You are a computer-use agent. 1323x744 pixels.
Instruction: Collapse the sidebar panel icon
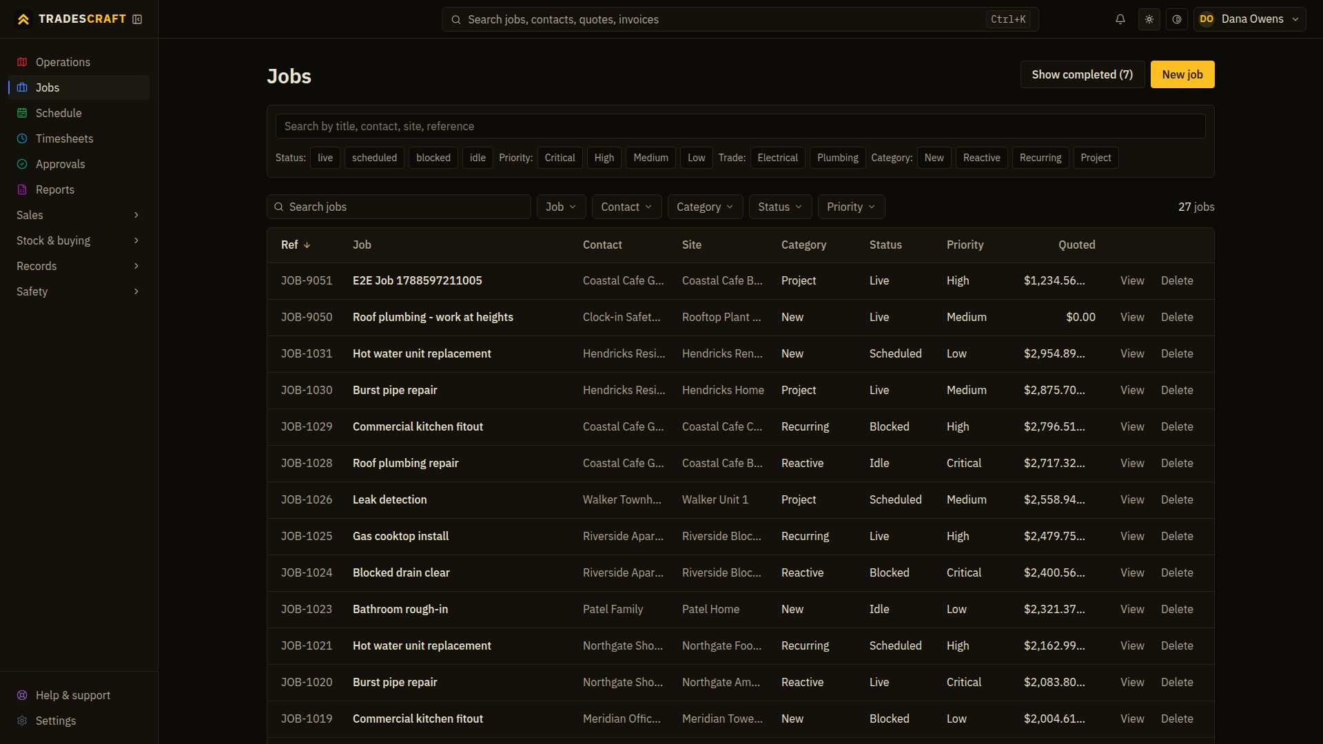click(x=137, y=19)
